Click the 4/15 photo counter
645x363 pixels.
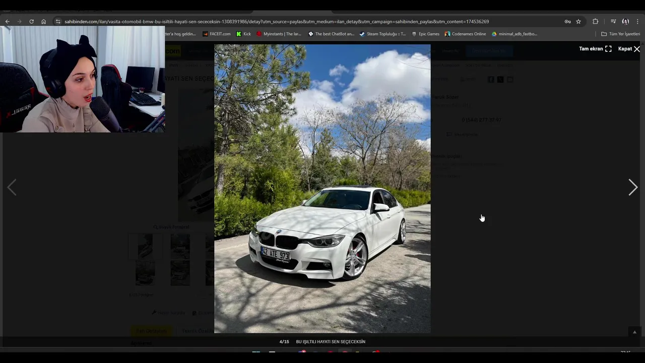point(284,342)
